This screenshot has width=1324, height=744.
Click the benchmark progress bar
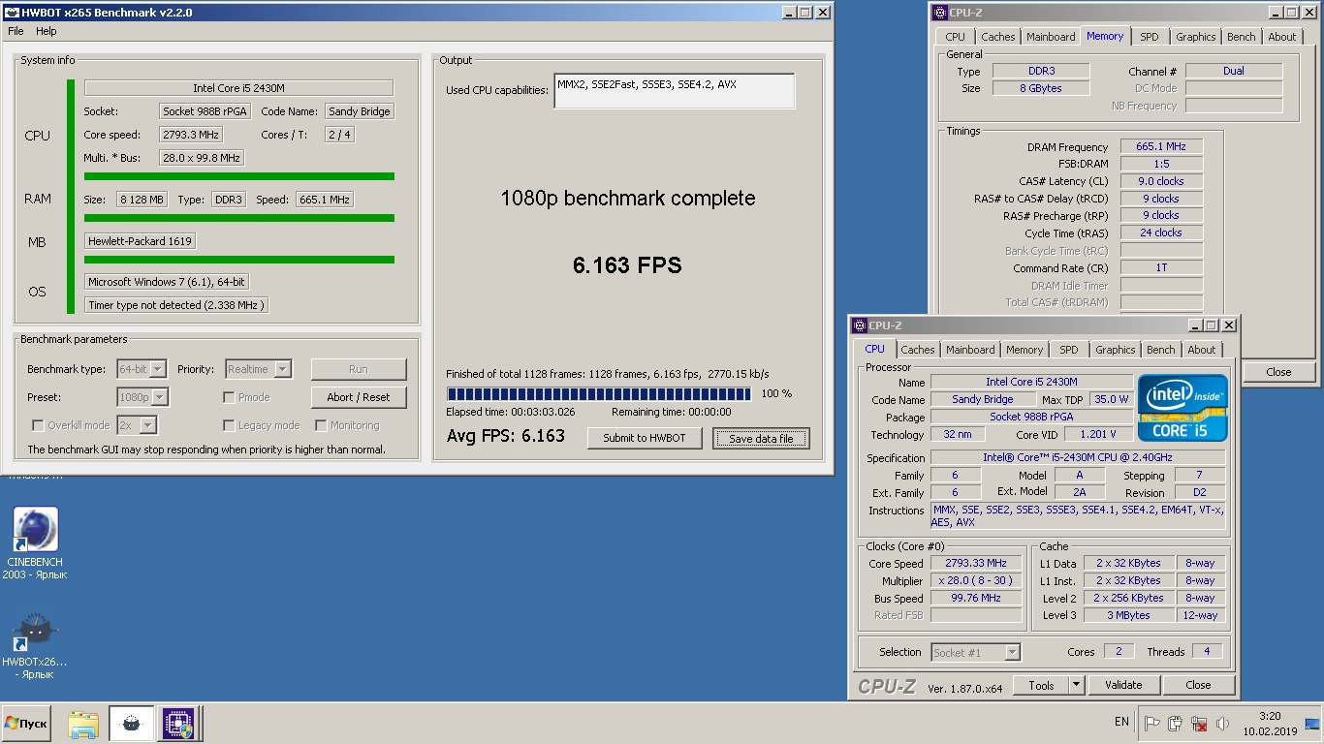click(599, 393)
